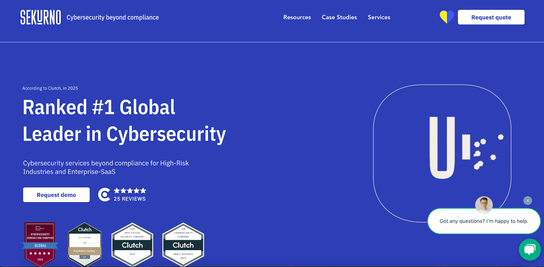Click the Clutch Top Cybersecurity Company Small Business badge
The width and height of the screenshot is (544, 267).
pyautogui.click(x=183, y=244)
